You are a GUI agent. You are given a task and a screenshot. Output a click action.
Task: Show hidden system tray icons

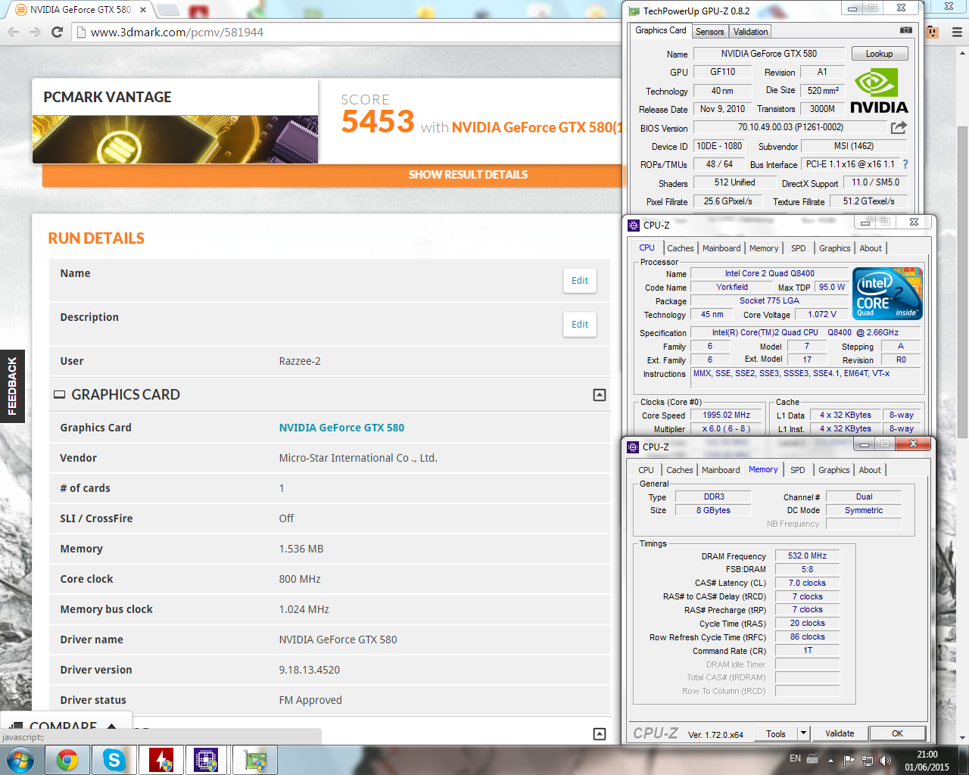831,760
